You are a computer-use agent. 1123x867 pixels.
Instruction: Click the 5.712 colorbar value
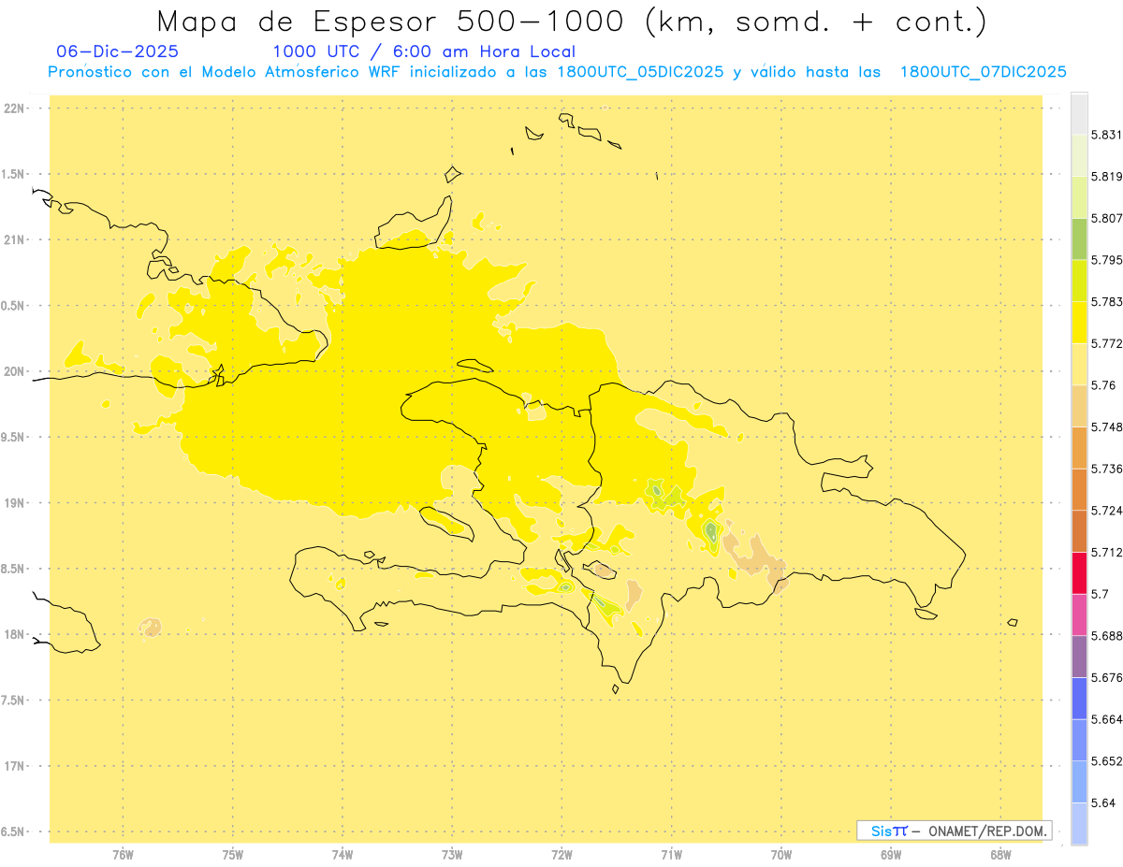point(1107,552)
